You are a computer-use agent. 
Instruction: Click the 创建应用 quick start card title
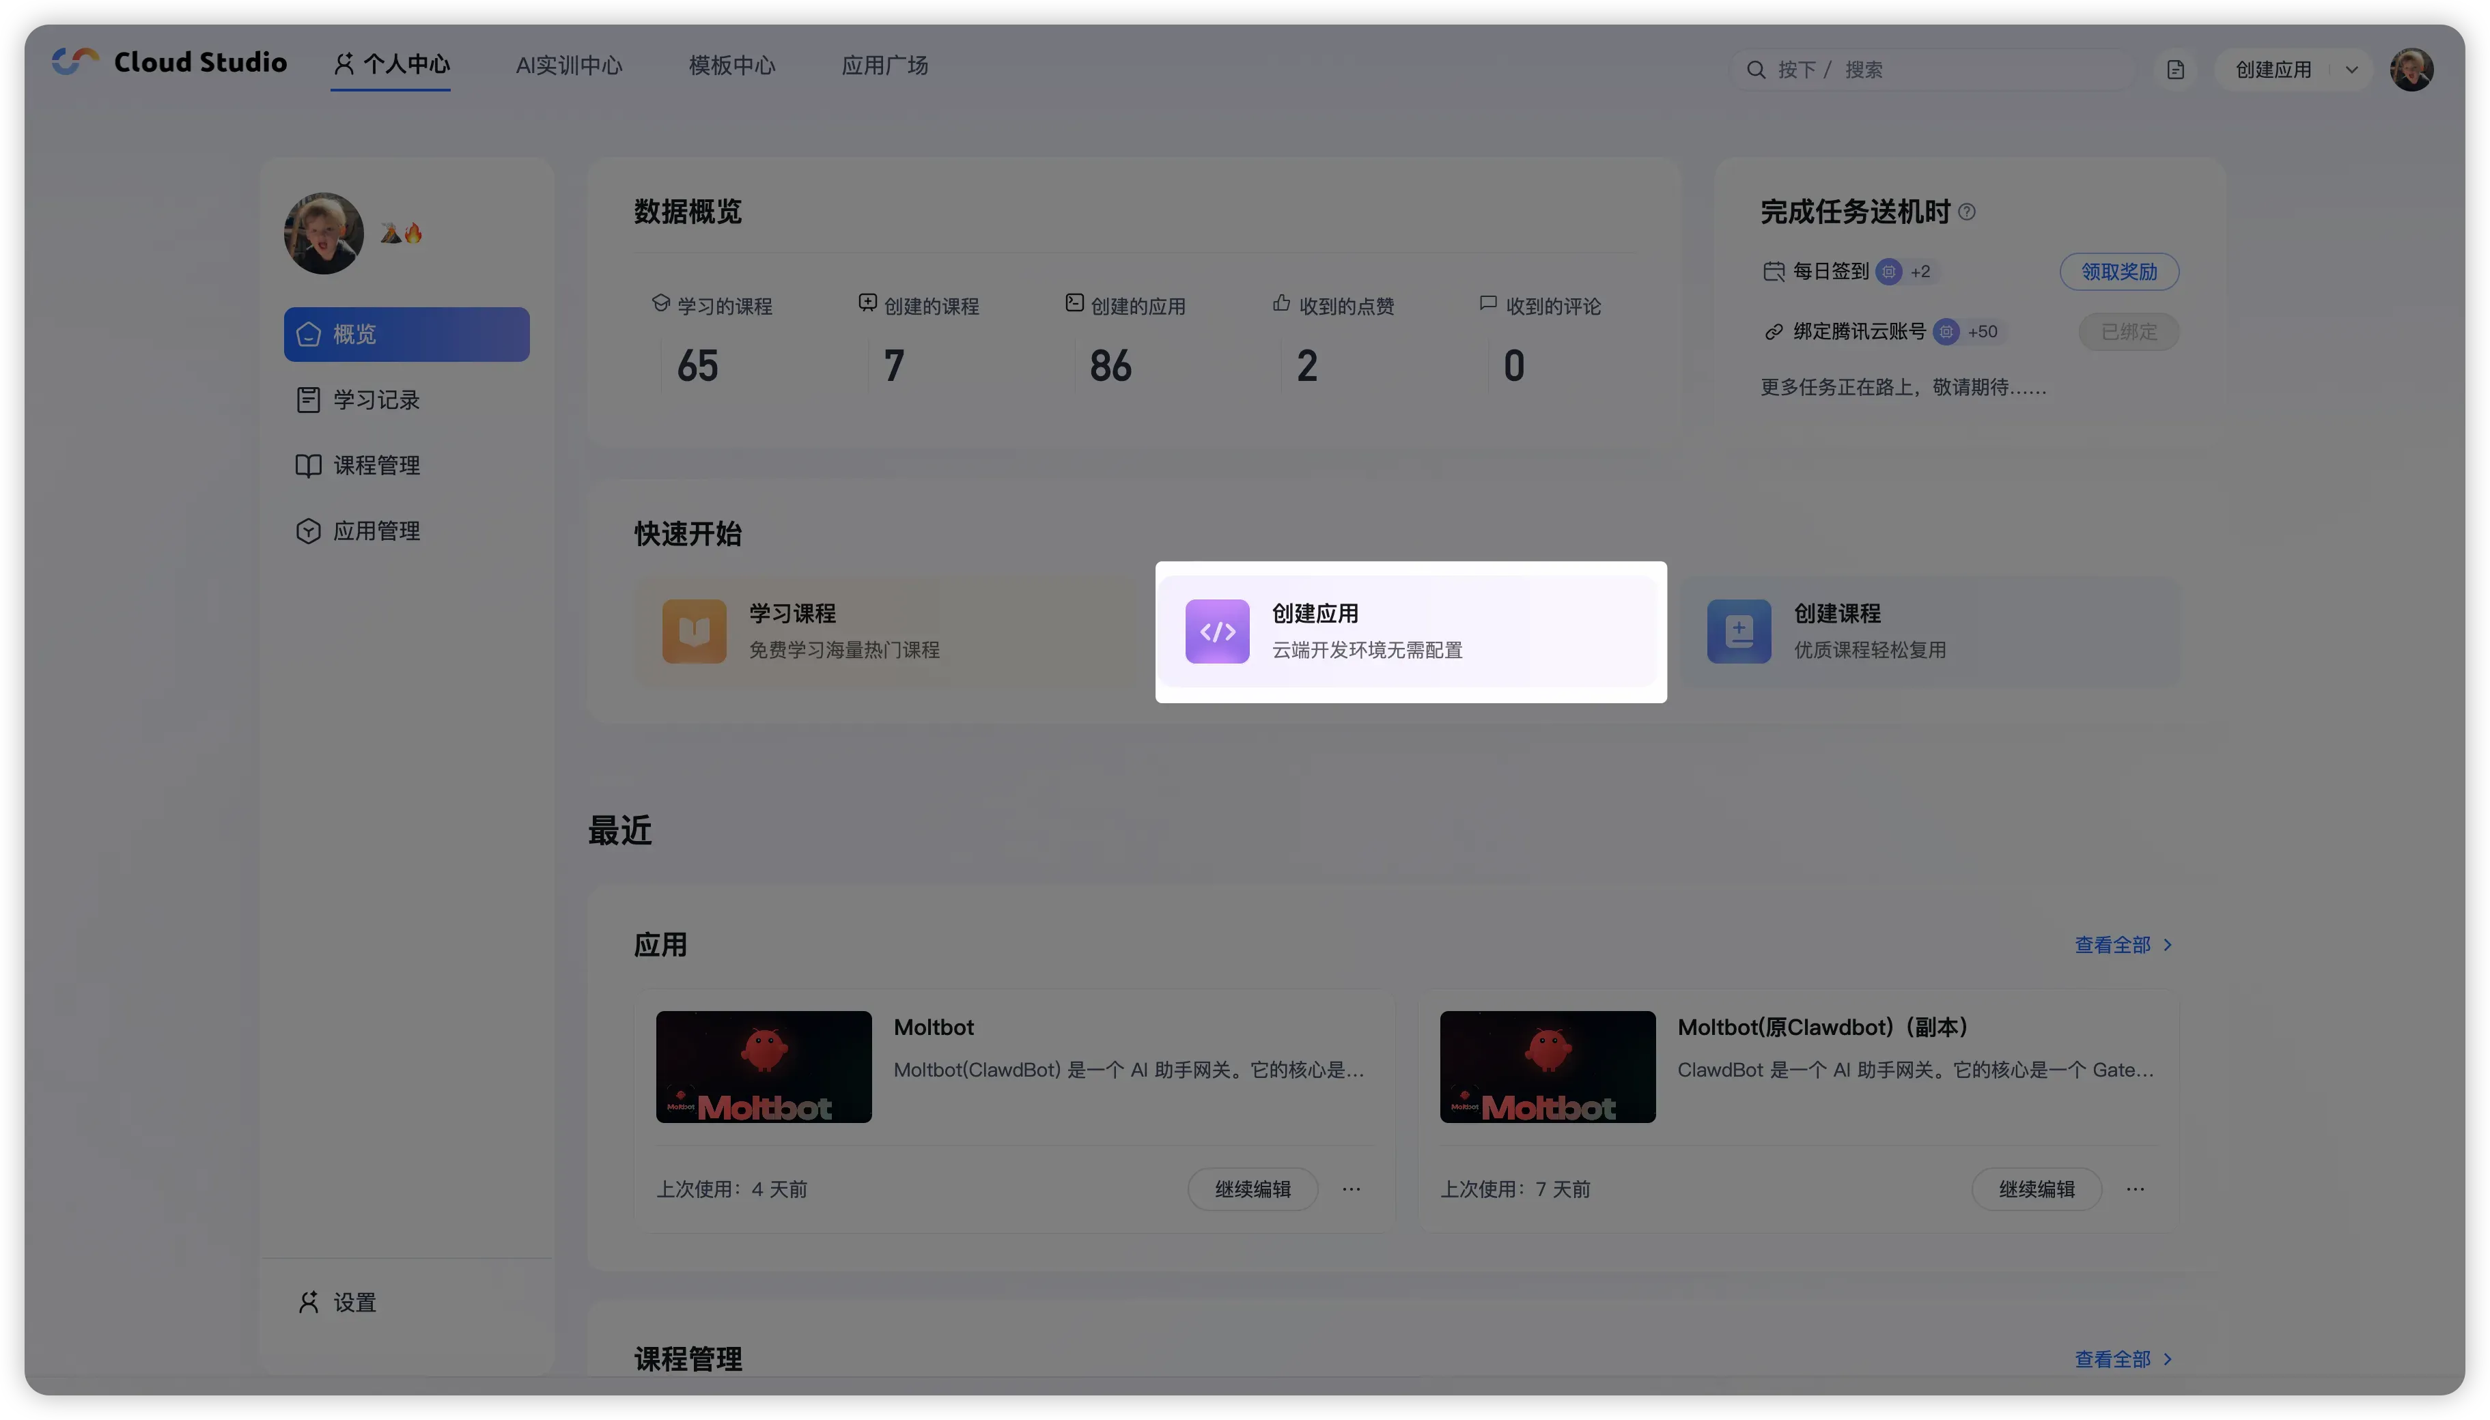click(1315, 614)
